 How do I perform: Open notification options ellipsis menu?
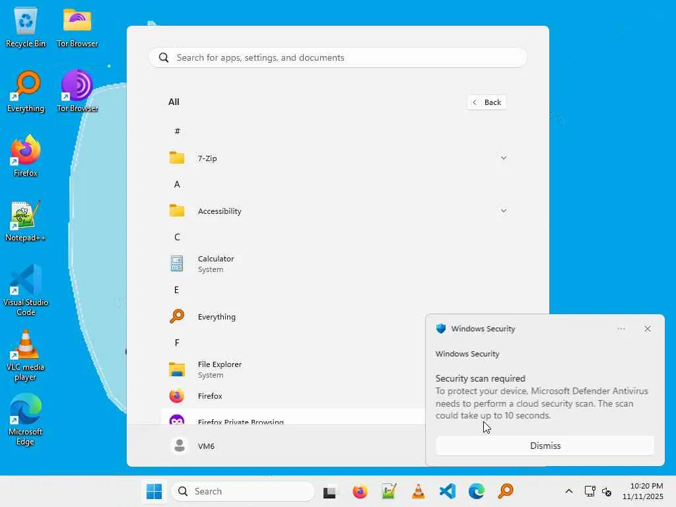click(621, 329)
